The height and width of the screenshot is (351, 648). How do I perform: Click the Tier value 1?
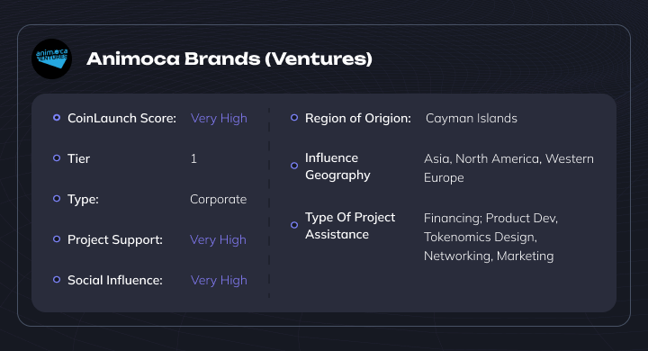click(x=193, y=158)
